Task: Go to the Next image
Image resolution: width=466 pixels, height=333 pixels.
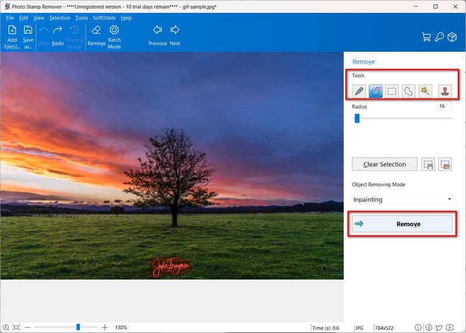Action: (175, 36)
